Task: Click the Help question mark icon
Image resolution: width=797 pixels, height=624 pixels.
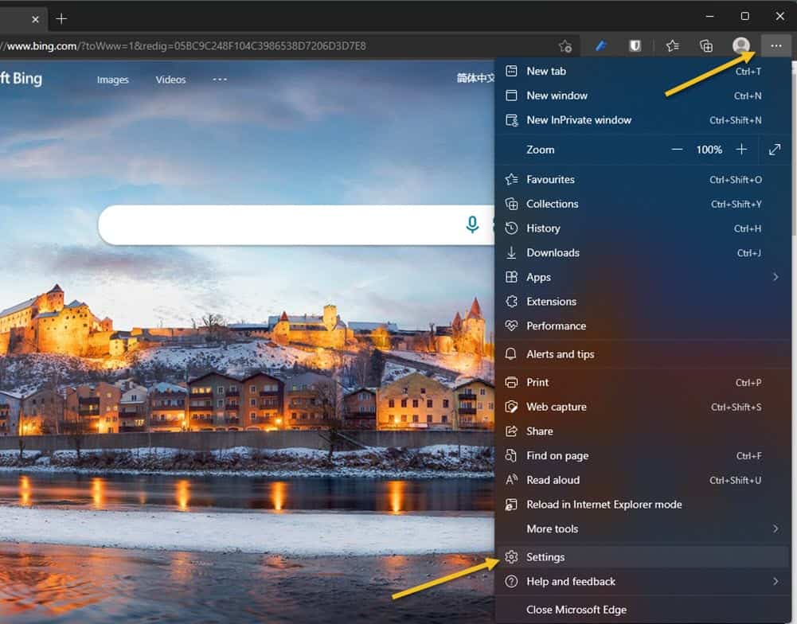Action: tap(511, 581)
